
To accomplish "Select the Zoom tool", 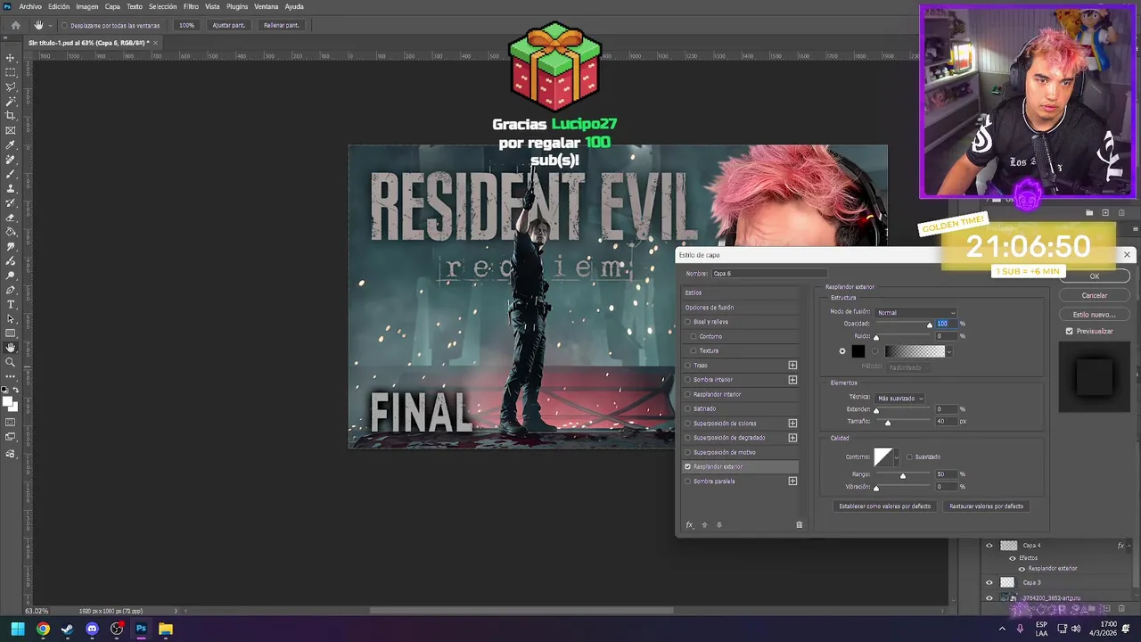I will pyautogui.click(x=11, y=361).
